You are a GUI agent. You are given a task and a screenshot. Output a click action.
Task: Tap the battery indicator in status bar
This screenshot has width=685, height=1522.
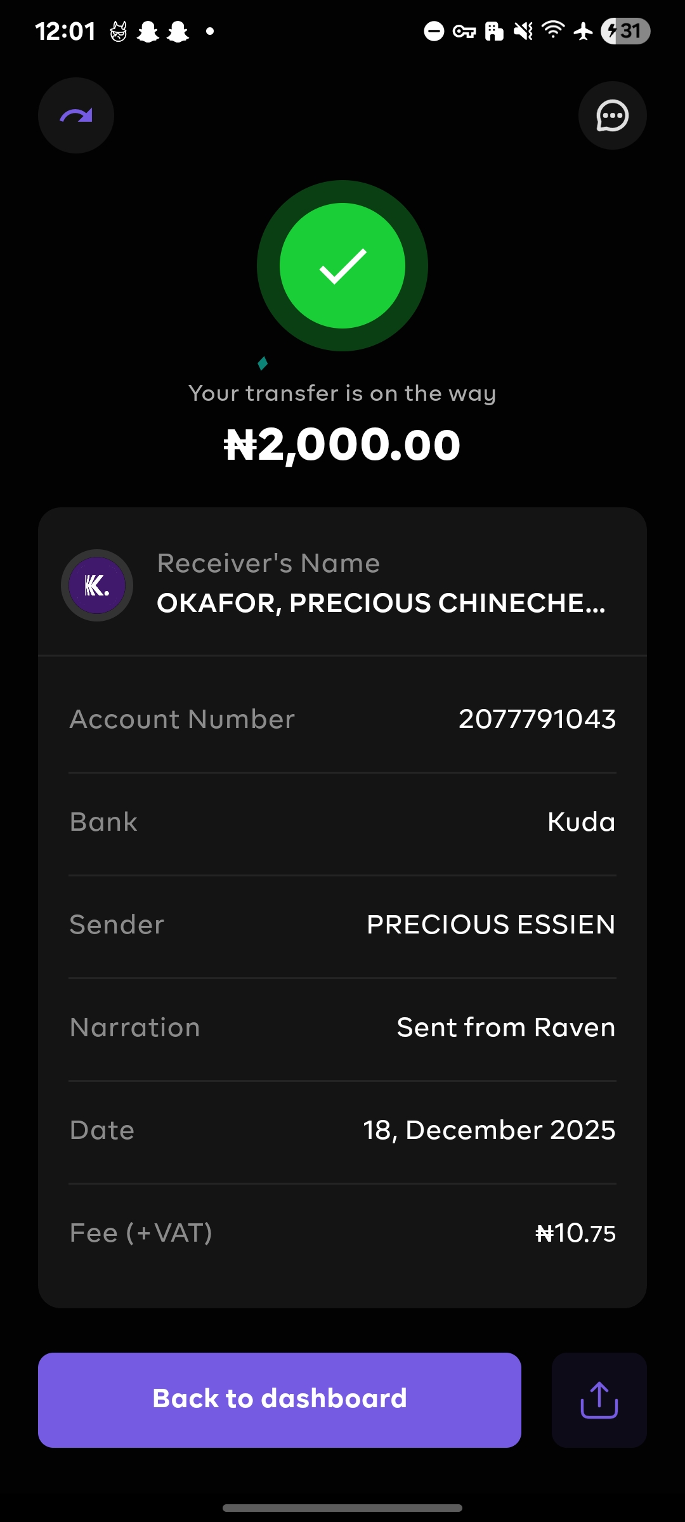(x=625, y=30)
